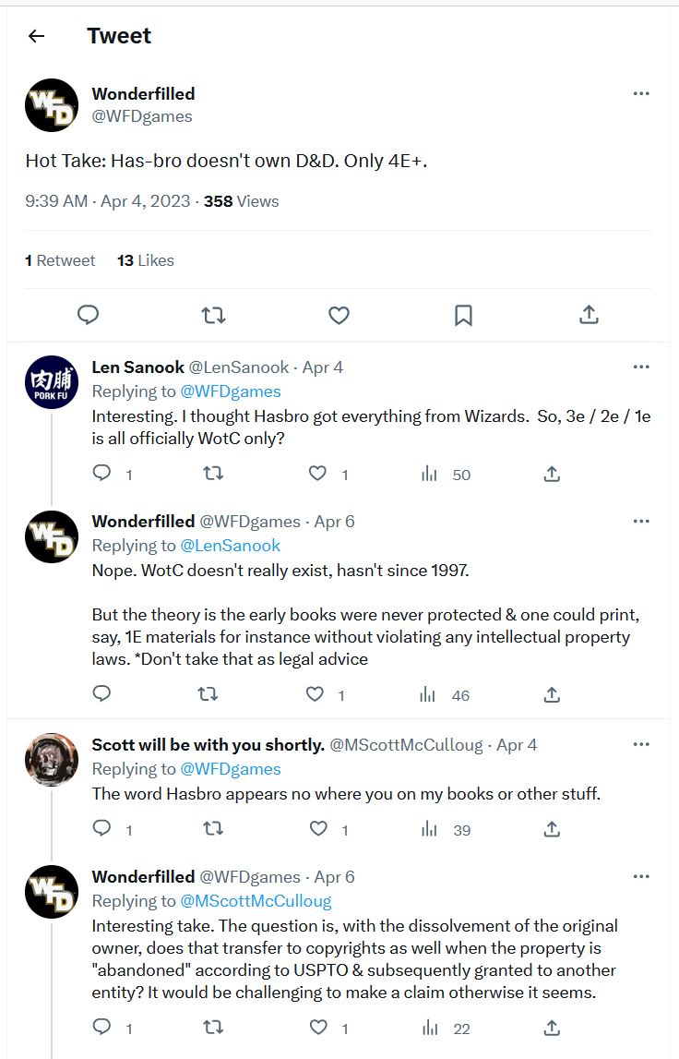Click the back arrow beside Tweet header
The width and height of the screenshot is (679, 1059).
37,36
